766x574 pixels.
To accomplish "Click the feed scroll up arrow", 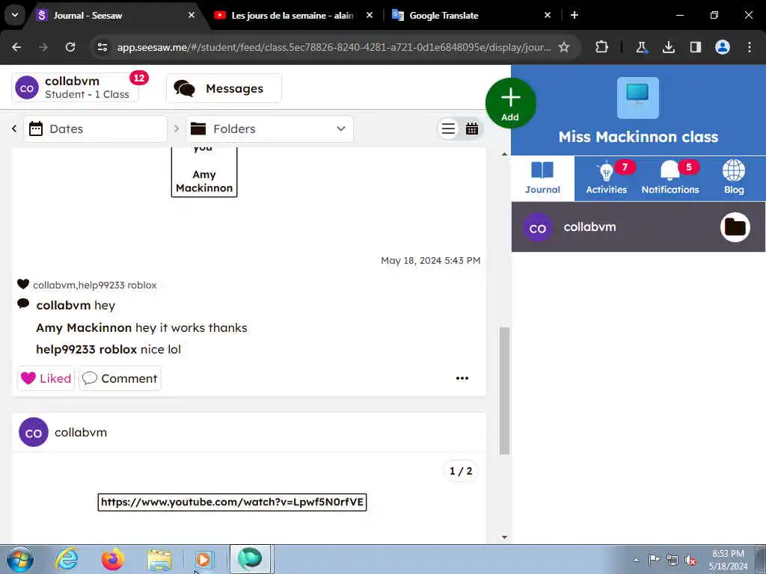I will (505, 154).
